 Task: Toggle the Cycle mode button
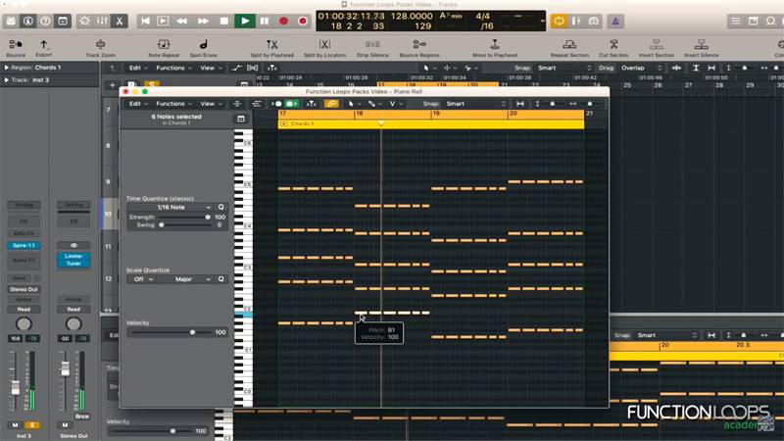tap(559, 21)
